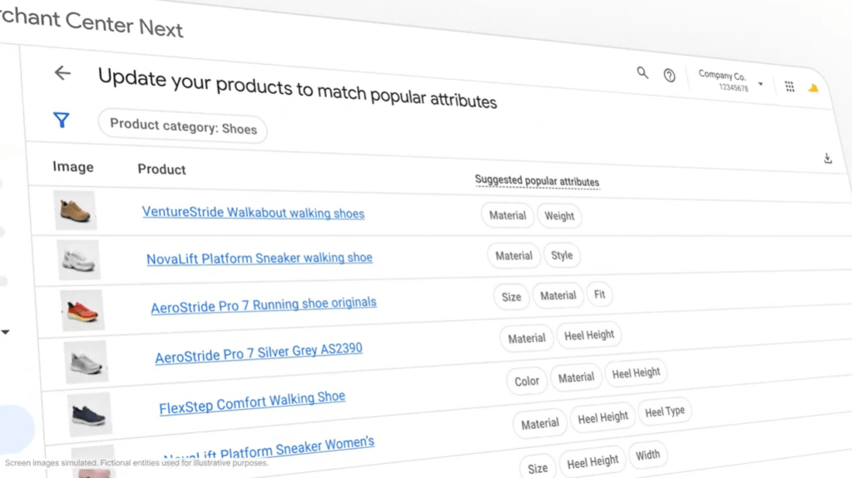Image resolution: width=852 pixels, height=478 pixels.
Task: Select the navy FlexStep shoe thumbnail
Action: pos(90,414)
